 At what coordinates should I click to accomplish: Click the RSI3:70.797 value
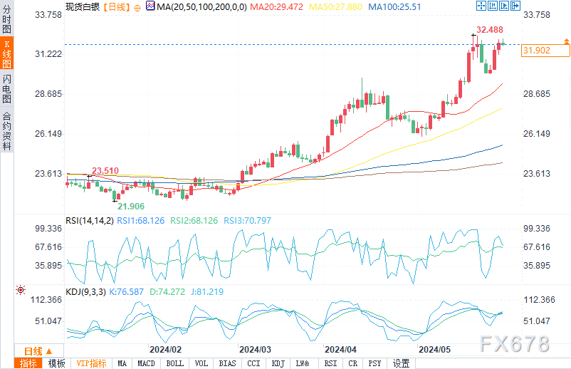click(247, 221)
